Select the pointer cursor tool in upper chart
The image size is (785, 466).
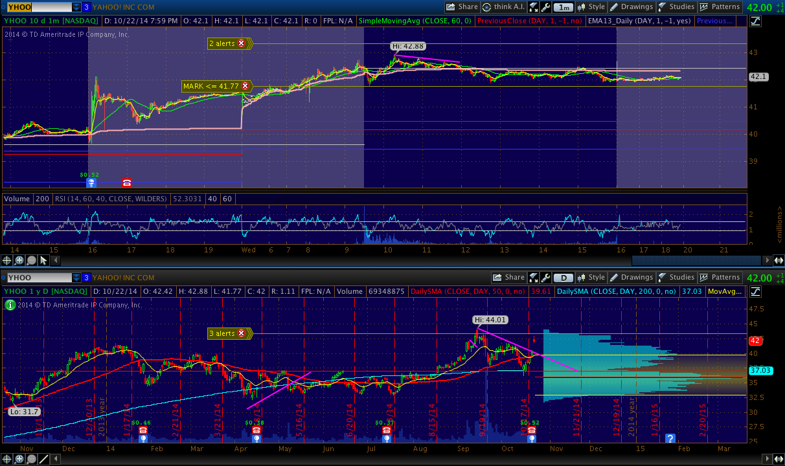44,260
